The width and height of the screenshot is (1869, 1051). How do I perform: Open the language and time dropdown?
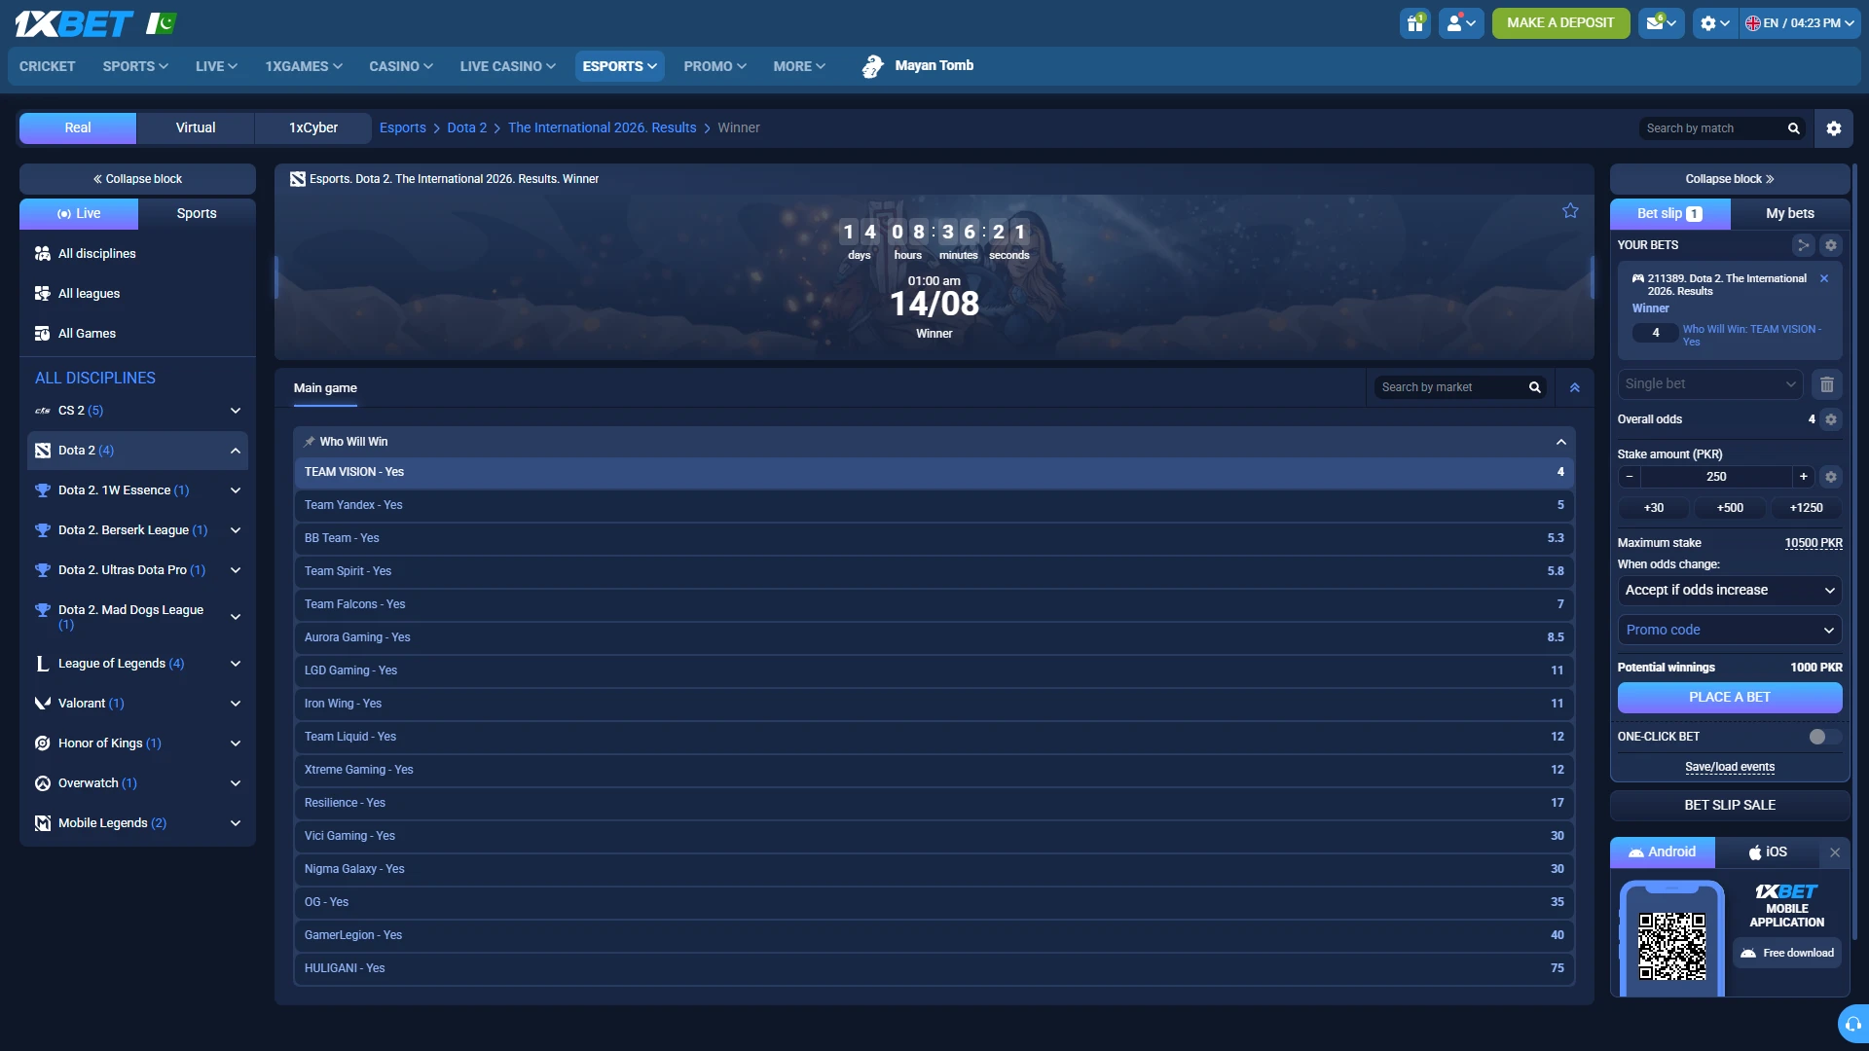click(1799, 23)
